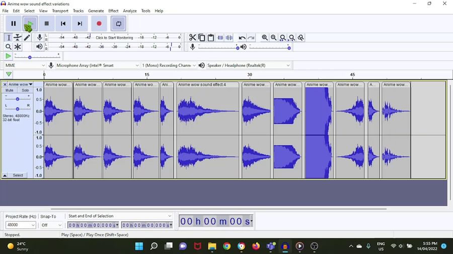Open the MME audio host dropdown
This screenshot has height=254, width=453.
coord(25,65)
